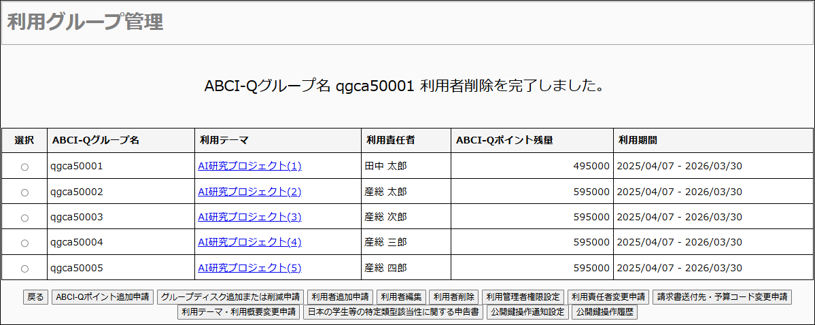The height and width of the screenshot is (325, 815).
Task: Select the radio button for qgca50001
Action: 24,167
